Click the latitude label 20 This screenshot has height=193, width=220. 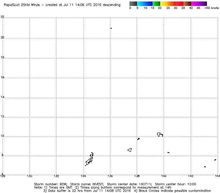pyautogui.click(x=2, y=37)
